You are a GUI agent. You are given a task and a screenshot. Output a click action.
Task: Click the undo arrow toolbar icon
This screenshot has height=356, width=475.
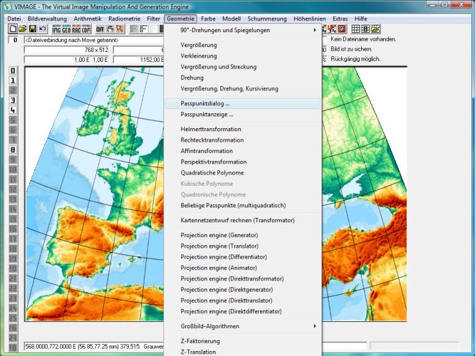point(42,29)
